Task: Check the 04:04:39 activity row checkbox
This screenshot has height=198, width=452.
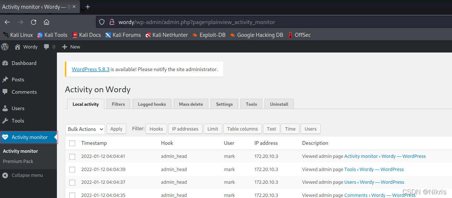Action: (72, 170)
